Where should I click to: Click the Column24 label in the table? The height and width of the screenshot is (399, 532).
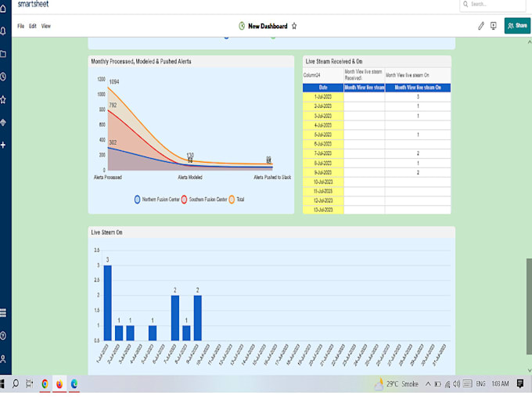click(x=312, y=75)
